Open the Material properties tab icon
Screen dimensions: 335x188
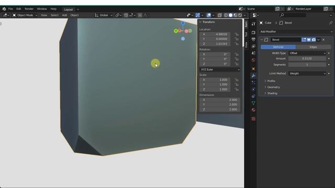pos(253,110)
